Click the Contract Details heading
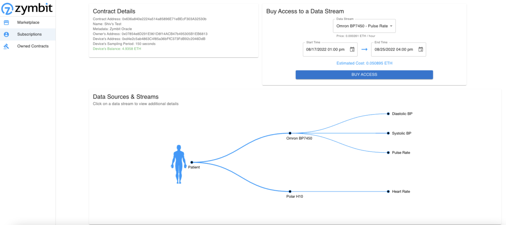The width and height of the screenshot is (506, 225). 114,11
